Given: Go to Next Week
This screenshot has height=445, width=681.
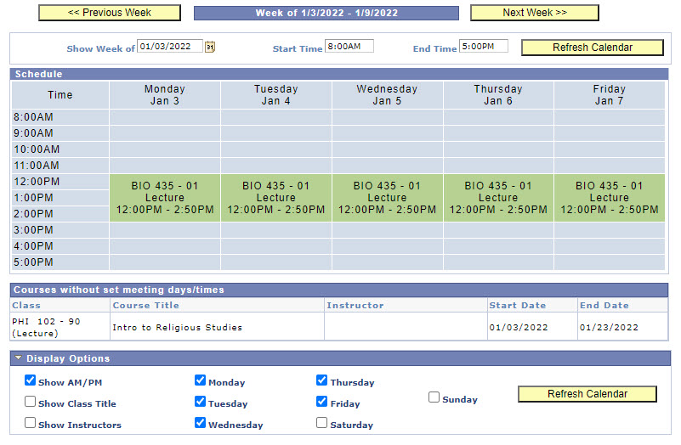Looking at the screenshot, I should [535, 13].
